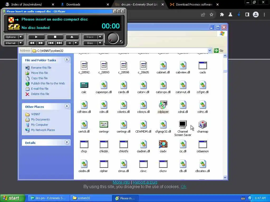Select the chcp program icon
Image resolution: width=270 pixels, height=202 pixels.
point(84,144)
